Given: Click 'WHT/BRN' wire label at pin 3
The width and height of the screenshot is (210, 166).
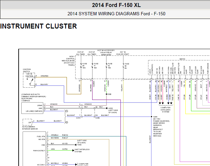Looking at the screenshot, I should click(x=55, y=138).
